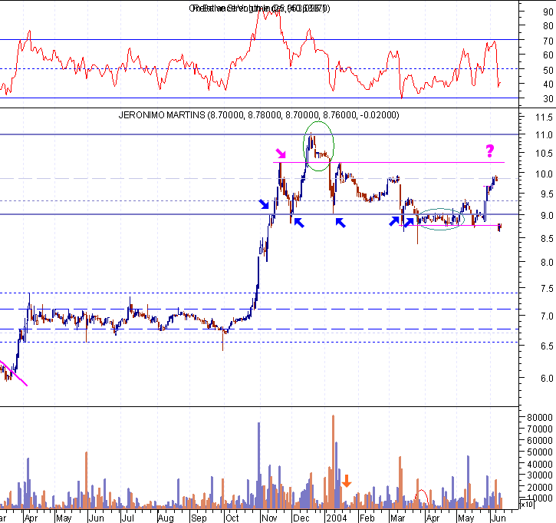Select the orange down arrow in volume panel
This screenshot has width=556, height=523.
pyautogui.click(x=347, y=481)
